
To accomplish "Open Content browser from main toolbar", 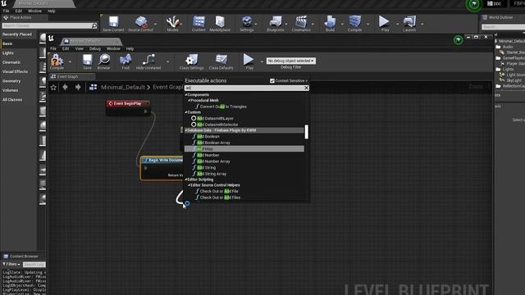I will coord(199,24).
